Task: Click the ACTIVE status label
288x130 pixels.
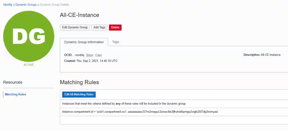Action: coord(29,65)
